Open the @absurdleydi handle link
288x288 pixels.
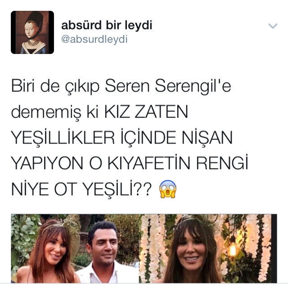[94, 39]
